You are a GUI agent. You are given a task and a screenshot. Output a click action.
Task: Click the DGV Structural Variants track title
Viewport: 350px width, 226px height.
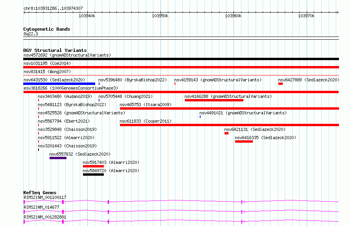pos(55,50)
